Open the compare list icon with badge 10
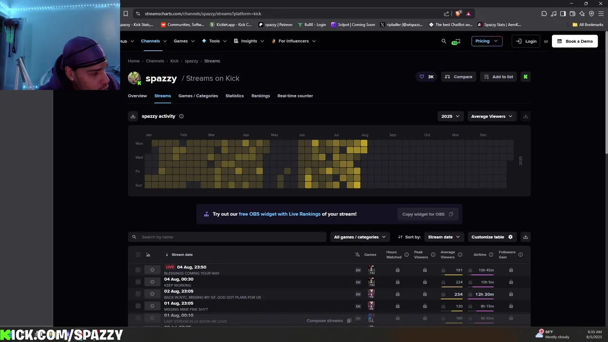The image size is (608, 342). click(456, 41)
